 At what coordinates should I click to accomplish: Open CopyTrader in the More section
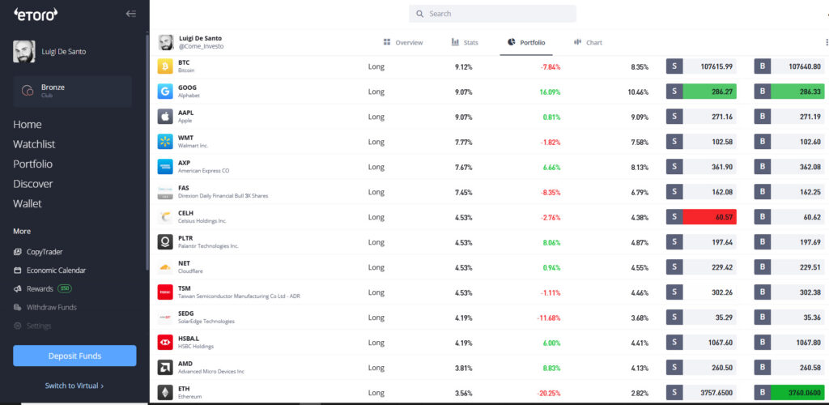(44, 252)
